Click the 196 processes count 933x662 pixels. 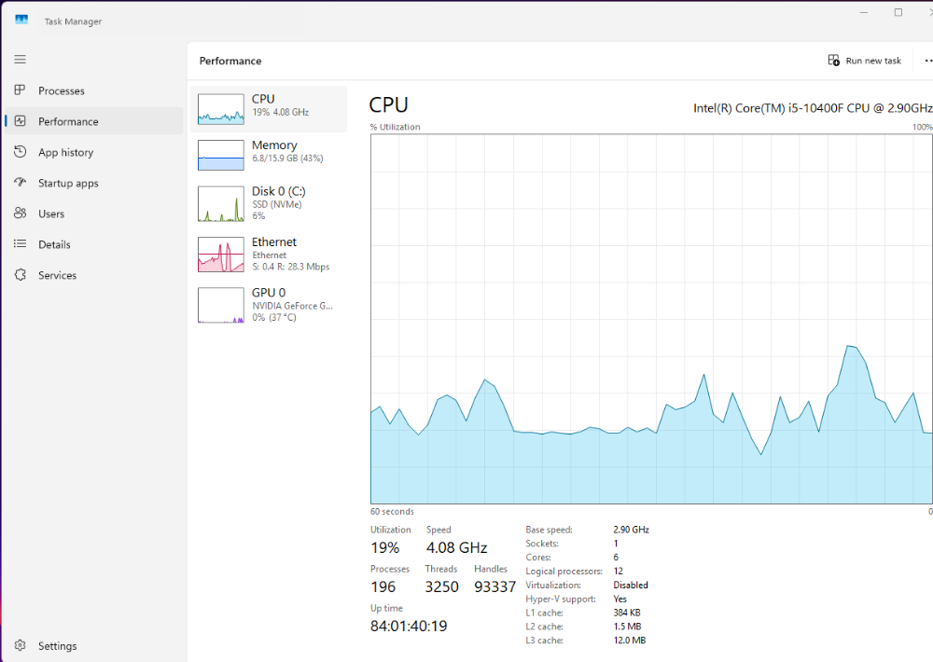point(383,587)
